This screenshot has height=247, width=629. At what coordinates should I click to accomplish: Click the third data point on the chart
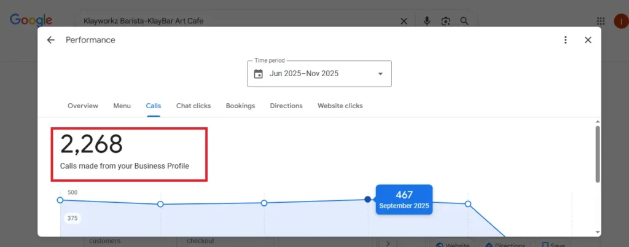(x=264, y=203)
